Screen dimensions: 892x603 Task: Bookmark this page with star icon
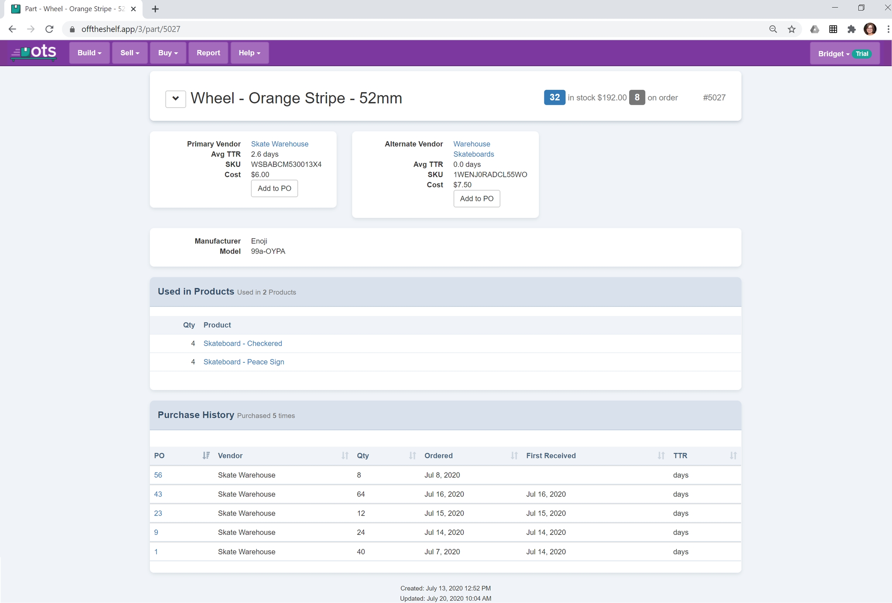pyautogui.click(x=791, y=29)
